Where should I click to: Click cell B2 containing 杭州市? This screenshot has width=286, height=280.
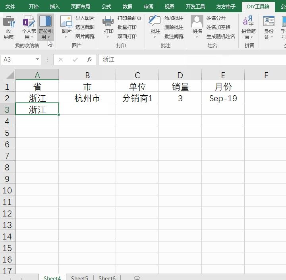[87, 98]
